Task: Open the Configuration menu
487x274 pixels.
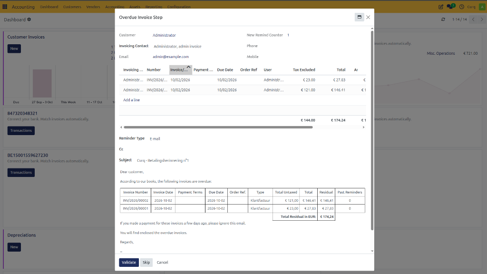Action: (x=179, y=7)
